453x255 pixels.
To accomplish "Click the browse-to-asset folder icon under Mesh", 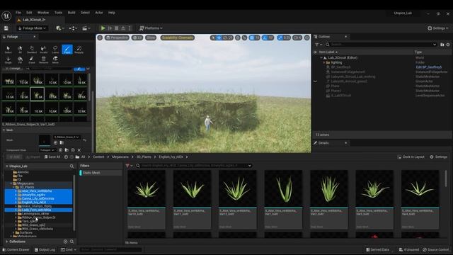I will coord(62,142).
